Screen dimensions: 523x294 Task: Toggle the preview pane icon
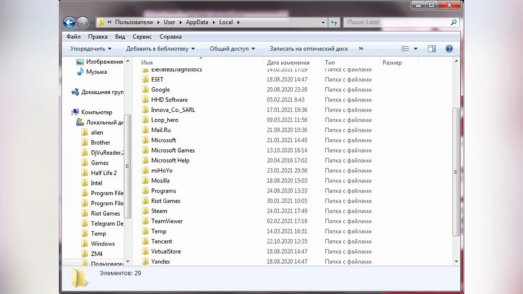(431, 49)
